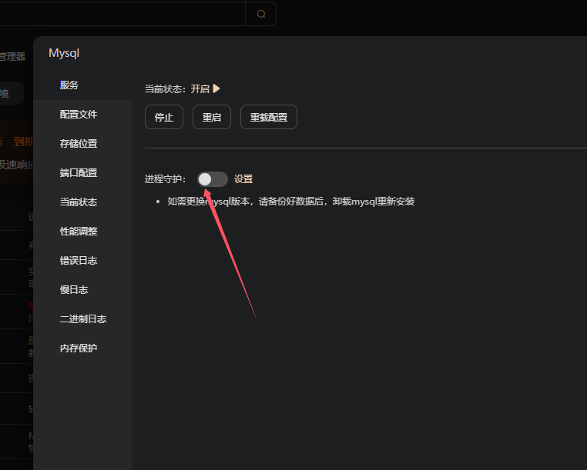Toggle the 进程守护 process guard switch
Screen dimensions: 587x470
click(x=213, y=179)
